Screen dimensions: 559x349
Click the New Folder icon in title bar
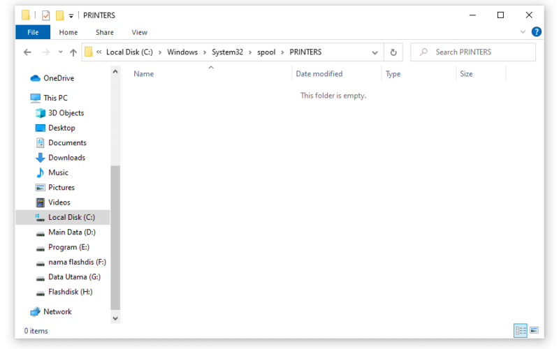pos(59,15)
